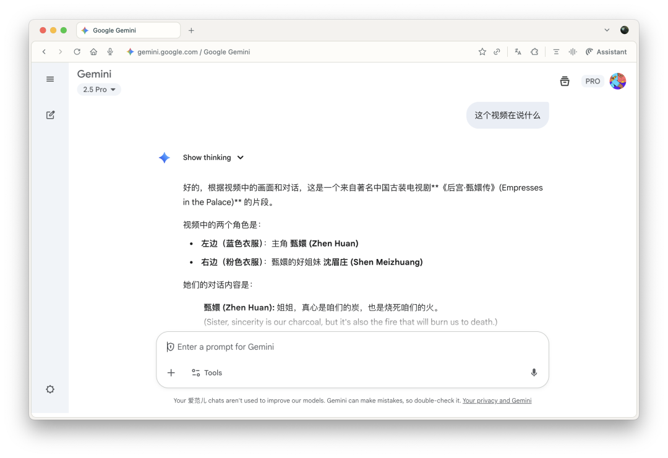668x458 pixels.
Task: Click the bold text 甄嬛 (Zhen Huan) in bullet
Action: coord(324,244)
